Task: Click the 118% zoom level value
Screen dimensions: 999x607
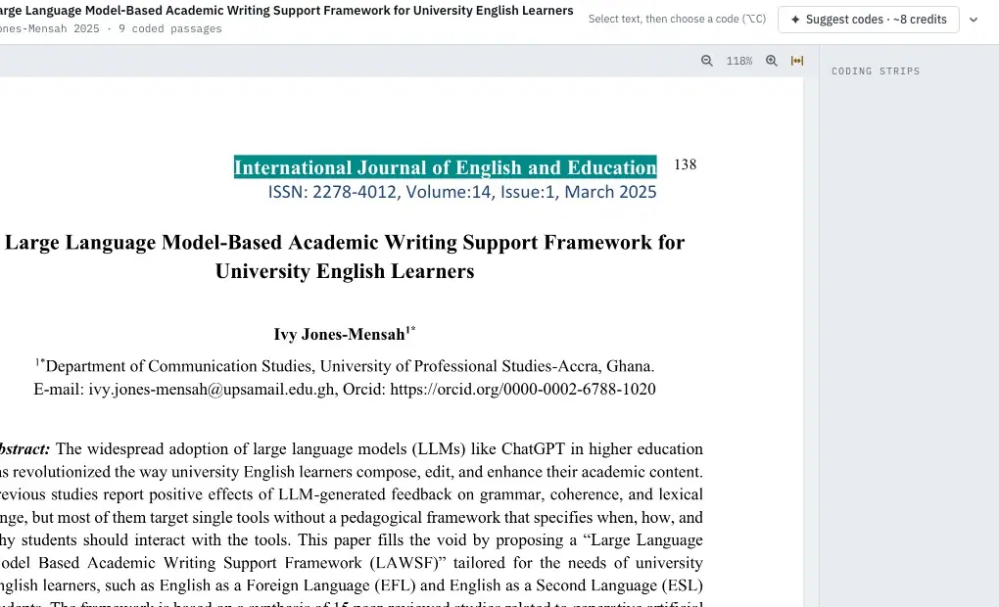Action: (x=739, y=61)
